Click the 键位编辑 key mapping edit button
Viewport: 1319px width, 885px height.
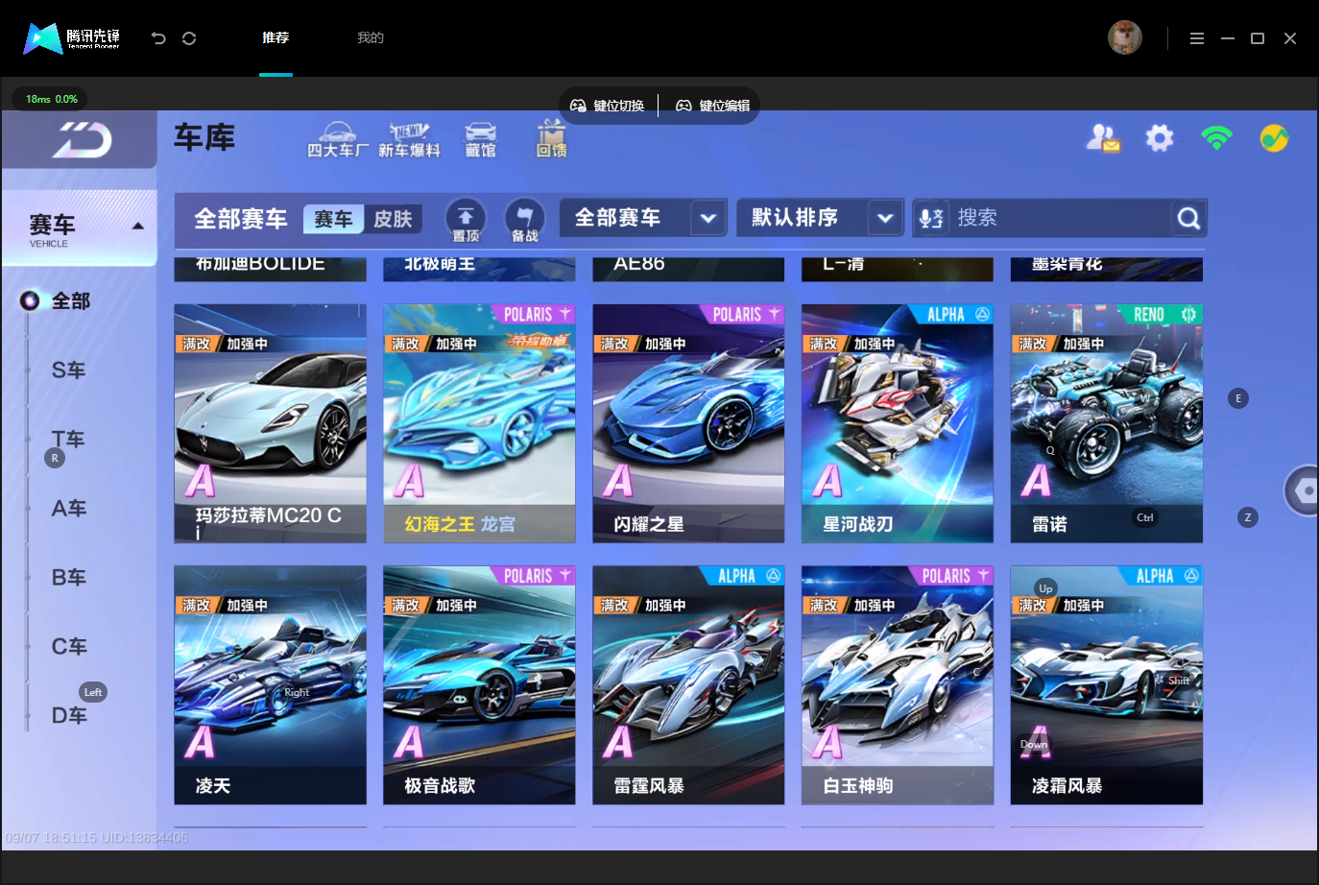click(x=713, y=106)
